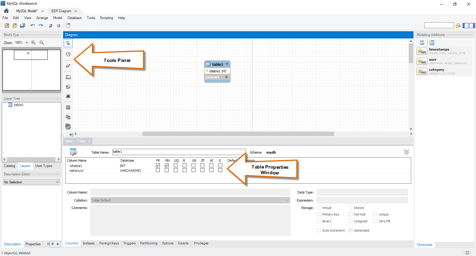Uncheck the PK checkbox for idtable1

pos(158,166)
